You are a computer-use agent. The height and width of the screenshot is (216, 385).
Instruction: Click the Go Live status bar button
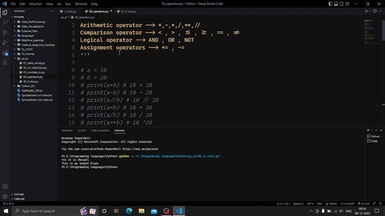pos(363,203)
